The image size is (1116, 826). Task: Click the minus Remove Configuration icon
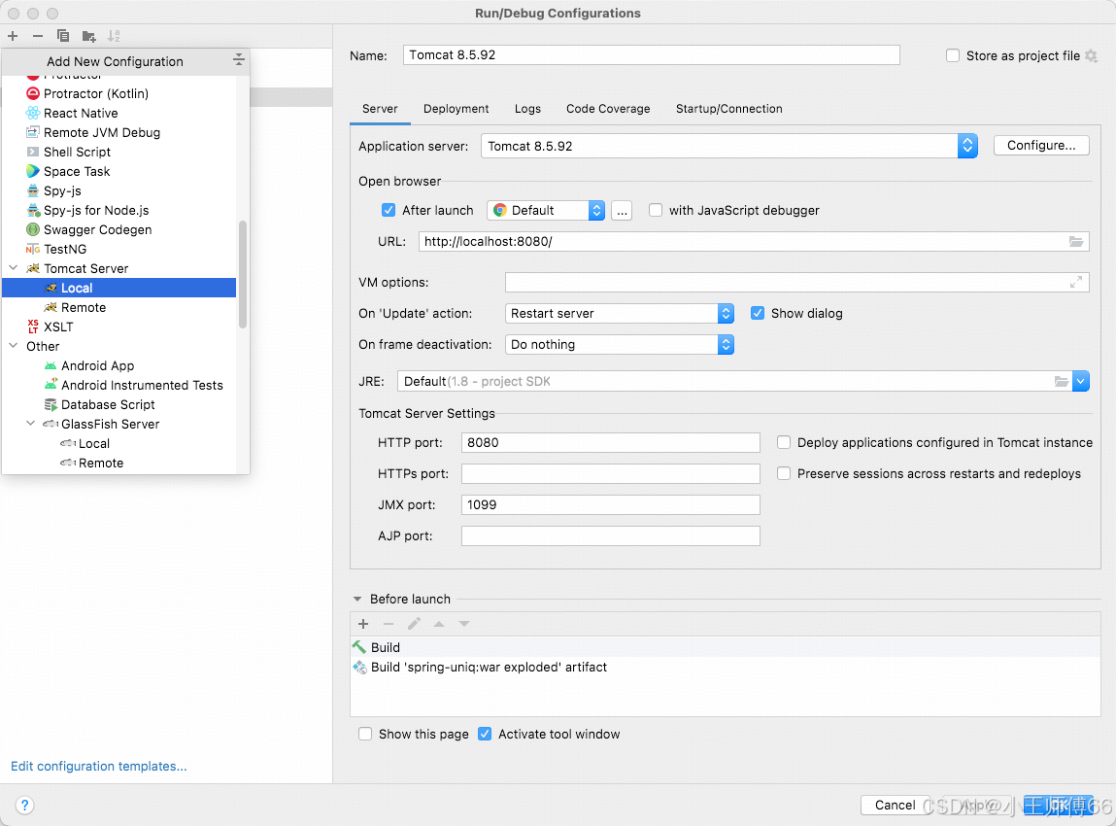pyautogui.click(x=38, y=36)
